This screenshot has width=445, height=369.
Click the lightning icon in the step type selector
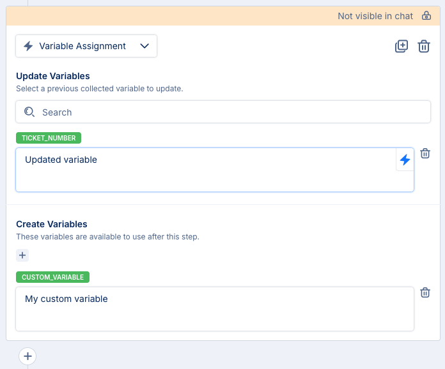28,46
